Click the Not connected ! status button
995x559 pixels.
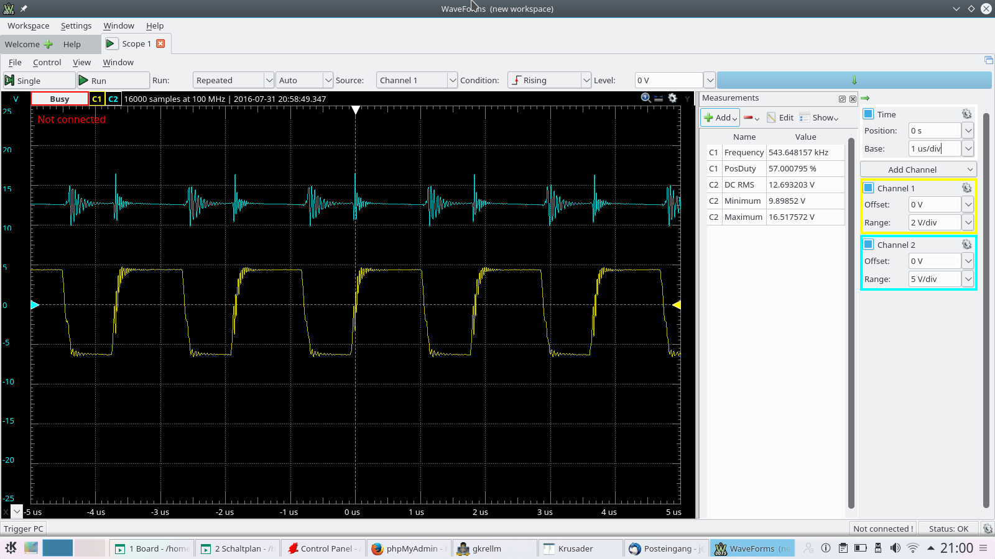(883, 529)
